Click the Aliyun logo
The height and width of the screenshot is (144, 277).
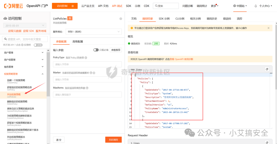click(13, 6)
